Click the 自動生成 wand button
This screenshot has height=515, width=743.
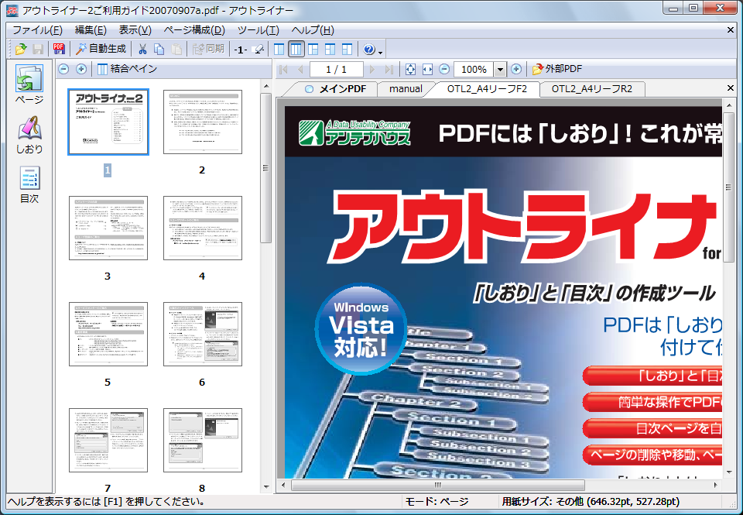(x=101, y=49)
